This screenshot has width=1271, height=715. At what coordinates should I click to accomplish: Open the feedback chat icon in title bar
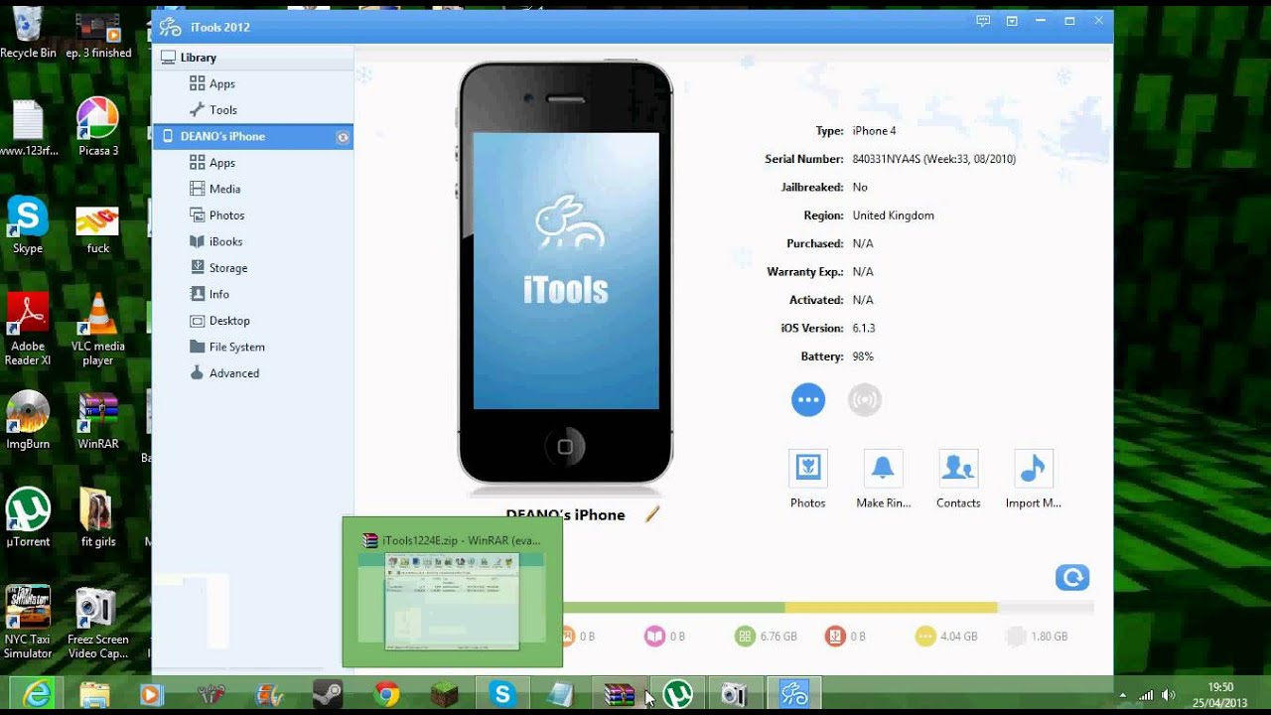pos(983,21)
